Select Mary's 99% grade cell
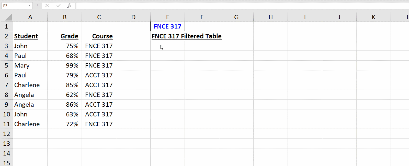Image resolution: width=409 pixels, height=166 pixels. (72, 66)
